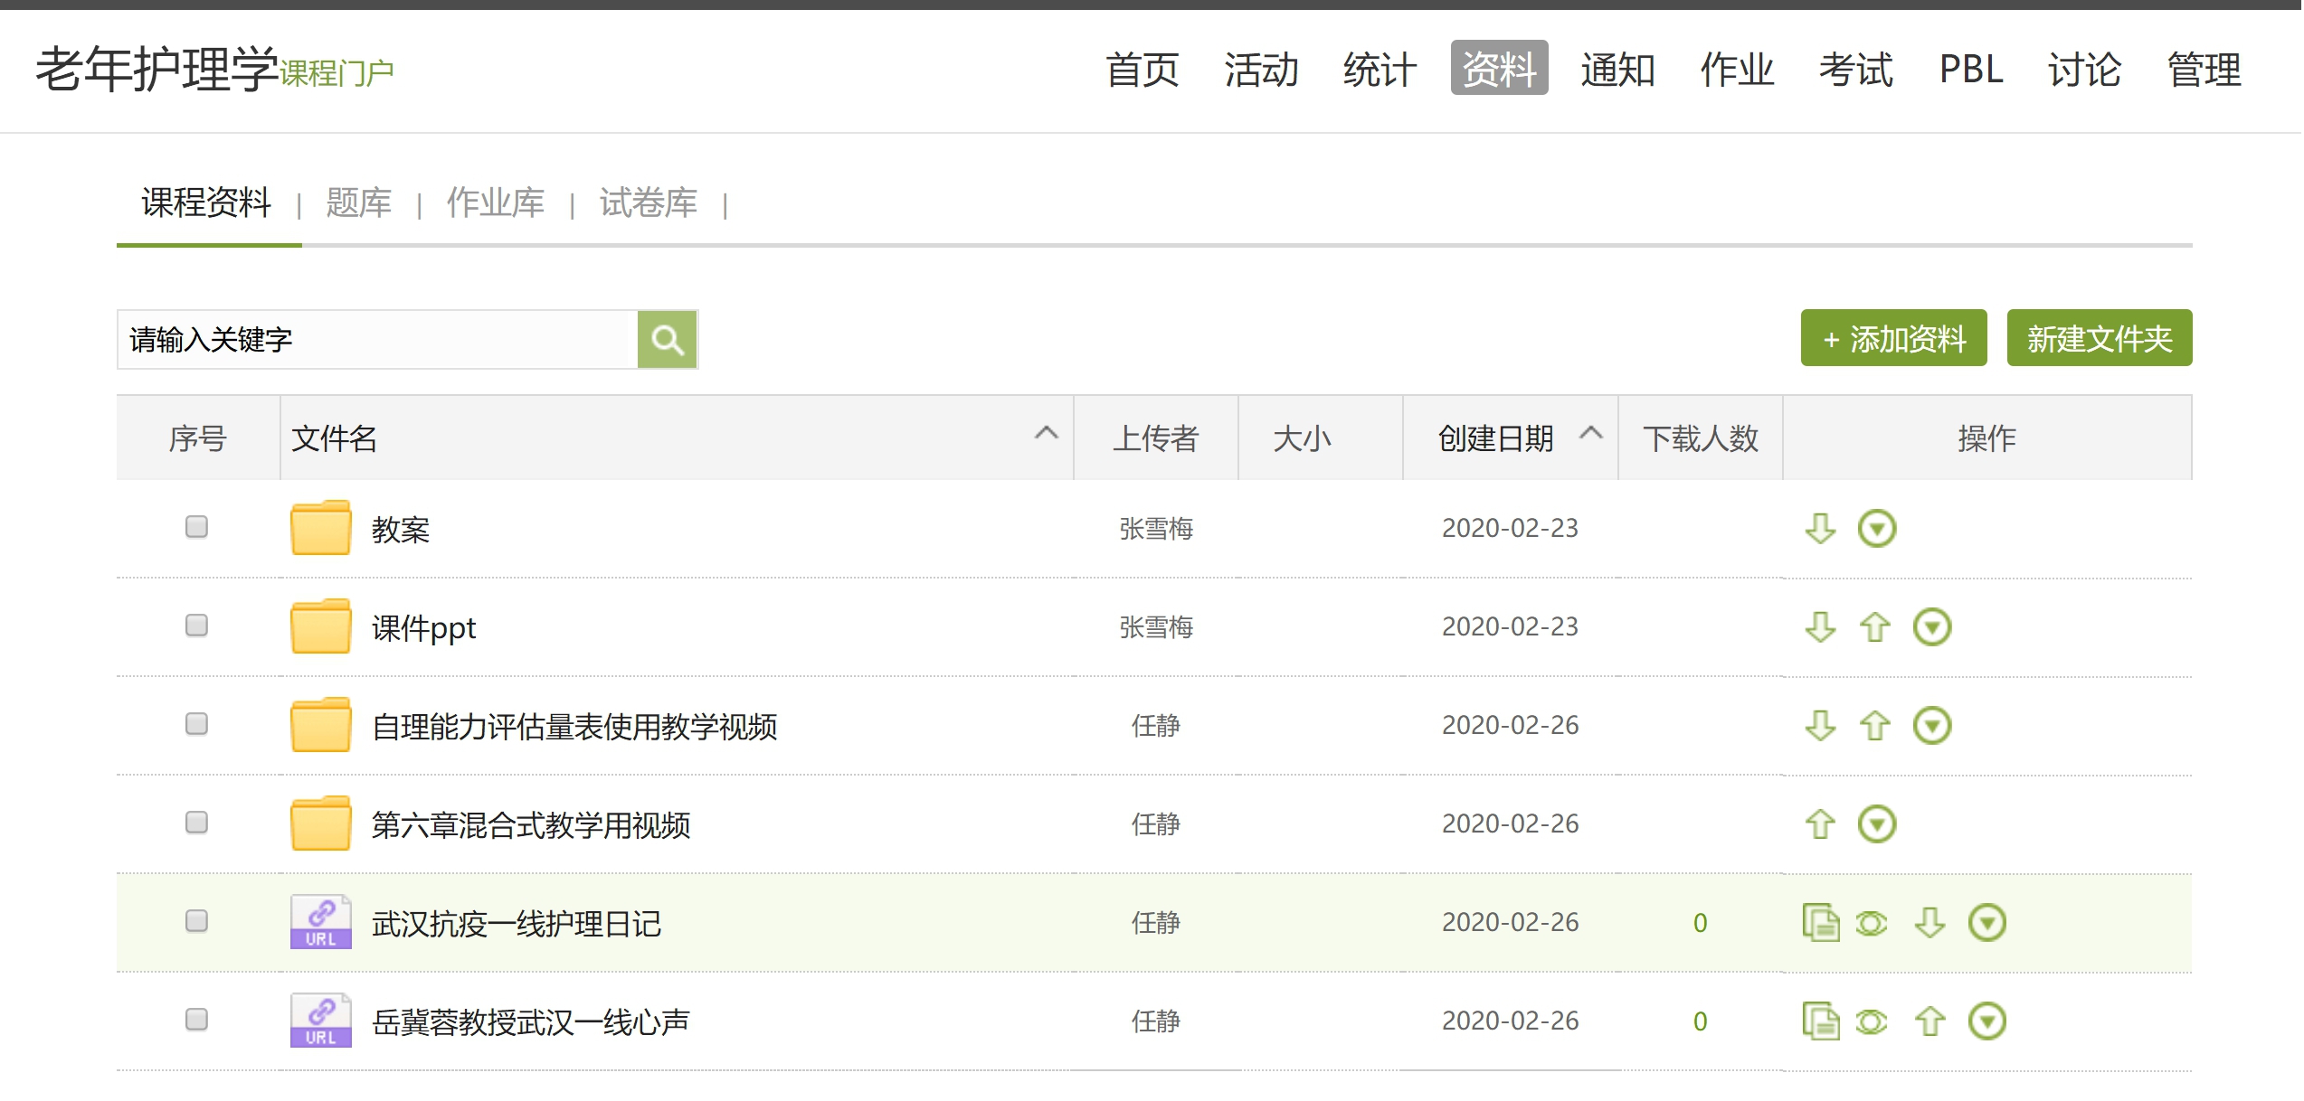Focus the 请输入关键字 search field

pyautogui.click(x=375, y=340)
